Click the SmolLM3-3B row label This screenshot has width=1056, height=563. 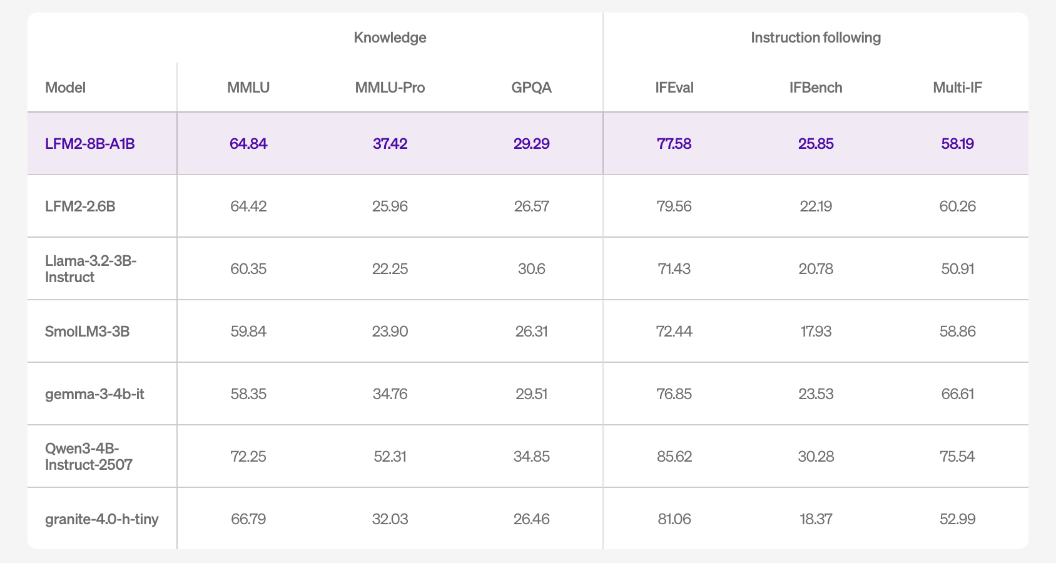(x=88, y=332)
